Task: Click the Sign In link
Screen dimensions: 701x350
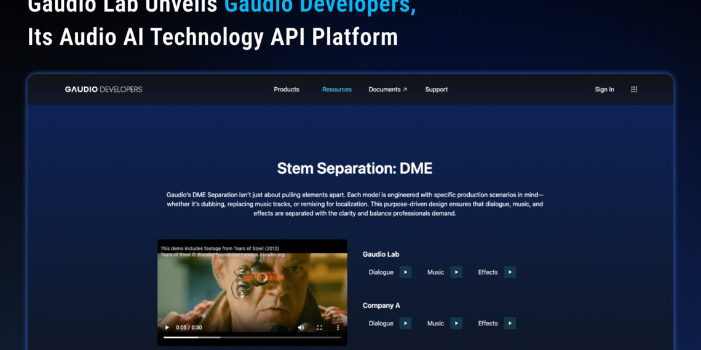Action: point(604,89)
